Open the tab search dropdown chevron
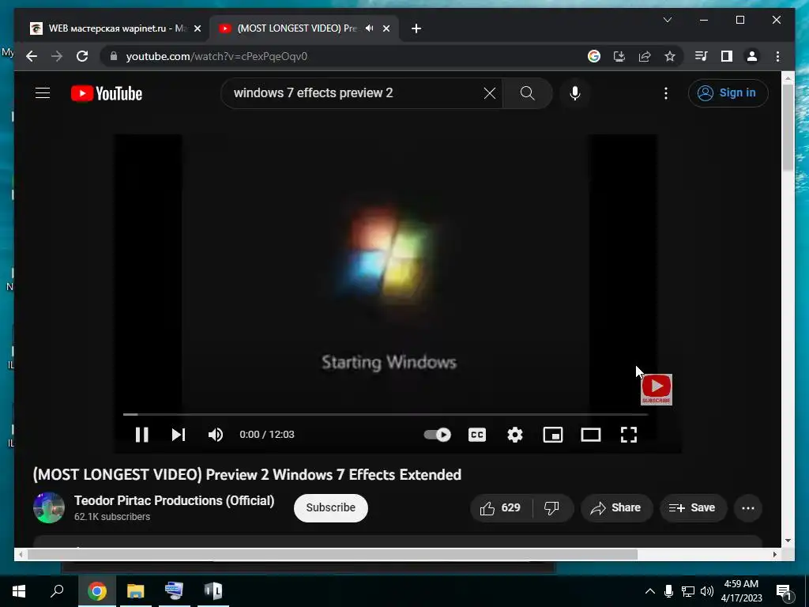This screenshot has width=809, height=607. [x=667, y=20]
